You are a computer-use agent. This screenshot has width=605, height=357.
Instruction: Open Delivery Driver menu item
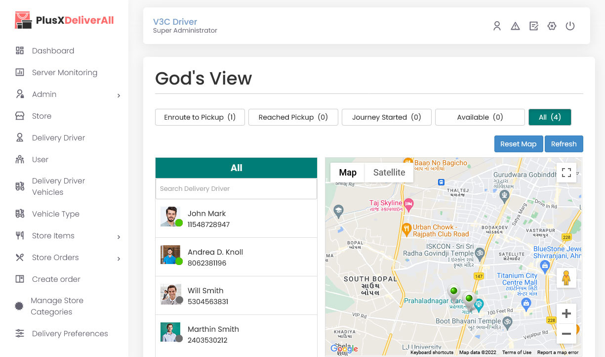(58, 137)
